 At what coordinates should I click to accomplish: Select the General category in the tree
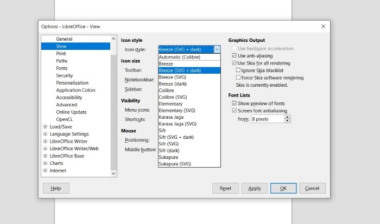64,39
